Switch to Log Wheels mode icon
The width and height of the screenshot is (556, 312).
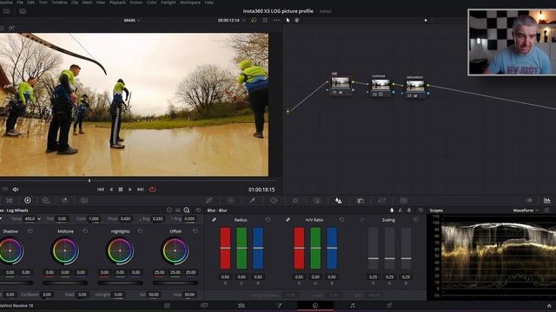[x=187, y=210]
